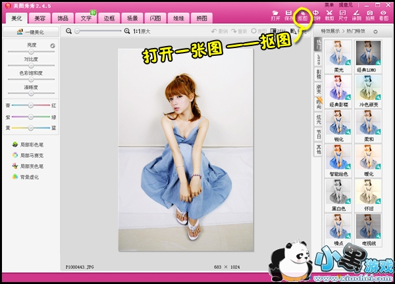
Task: Select the 裁剪 (crop) tool icon
Action: tap(329, 16)
